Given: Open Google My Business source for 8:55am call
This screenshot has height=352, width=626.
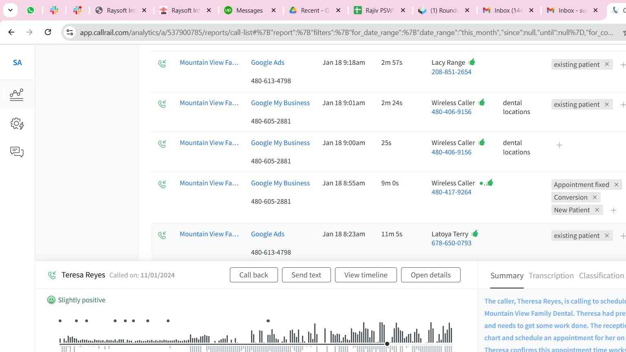Looking at the screenshot, I should pyautogui.click(x=280, y=183).
